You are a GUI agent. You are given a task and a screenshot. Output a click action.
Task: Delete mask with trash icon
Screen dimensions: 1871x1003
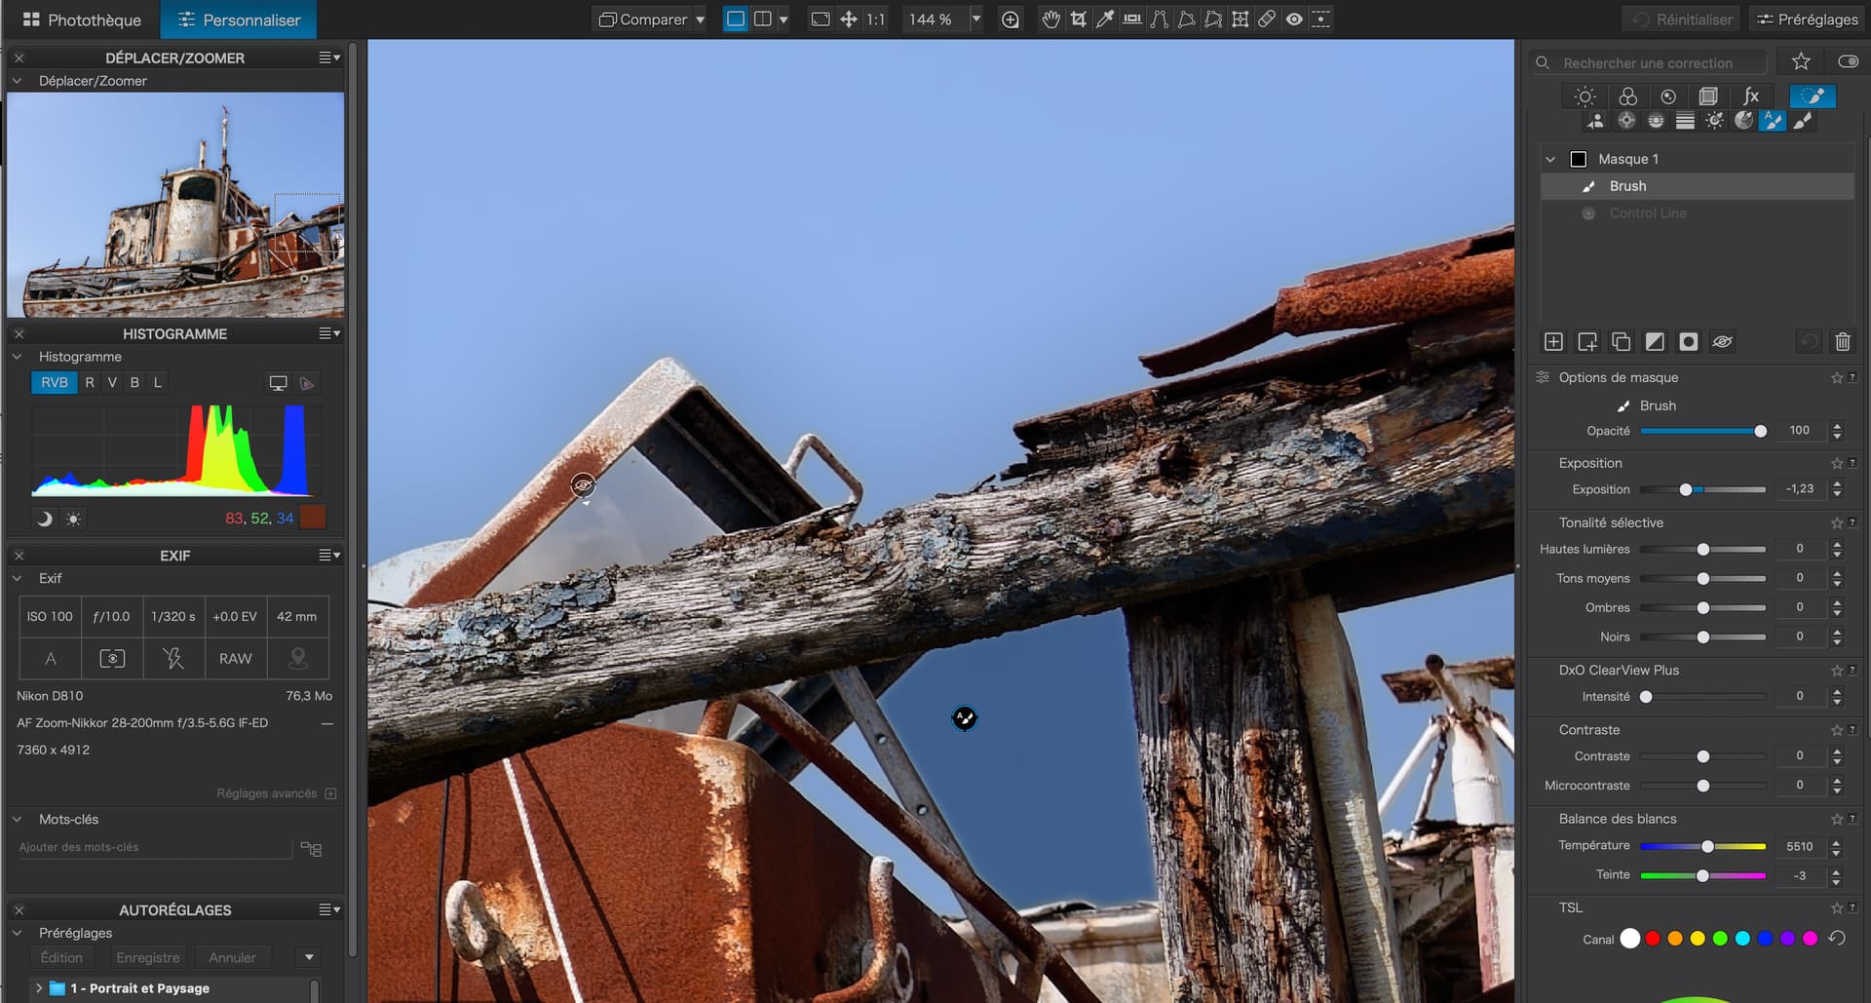coord(1842,342)
